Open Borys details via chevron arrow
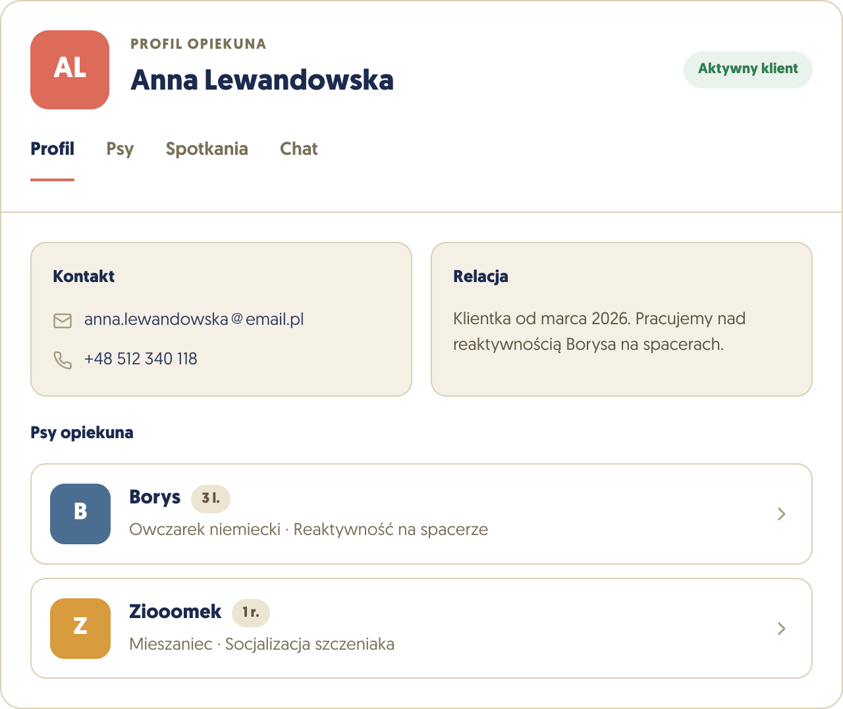 click(782, 514)
